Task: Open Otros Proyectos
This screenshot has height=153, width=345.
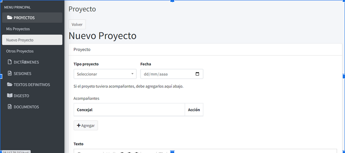Action: point(20,51)
